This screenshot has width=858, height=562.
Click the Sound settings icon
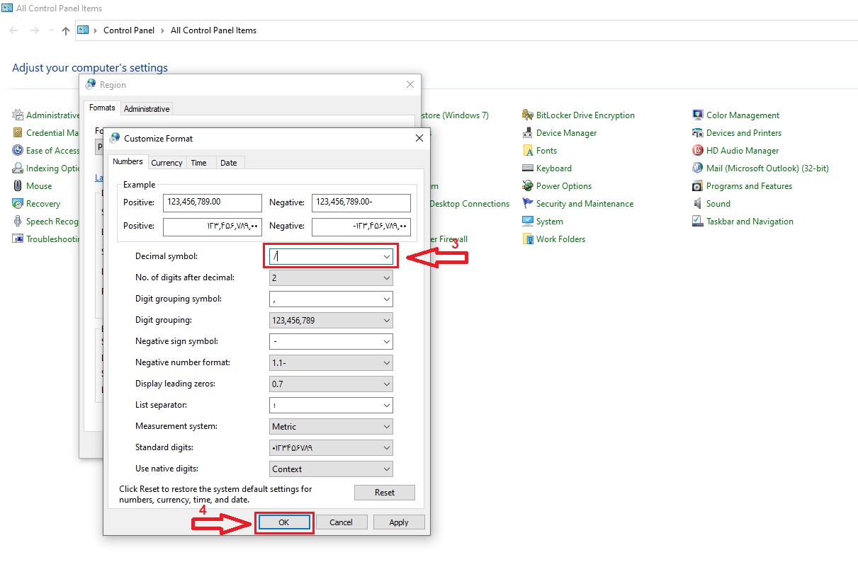[698, 204]
